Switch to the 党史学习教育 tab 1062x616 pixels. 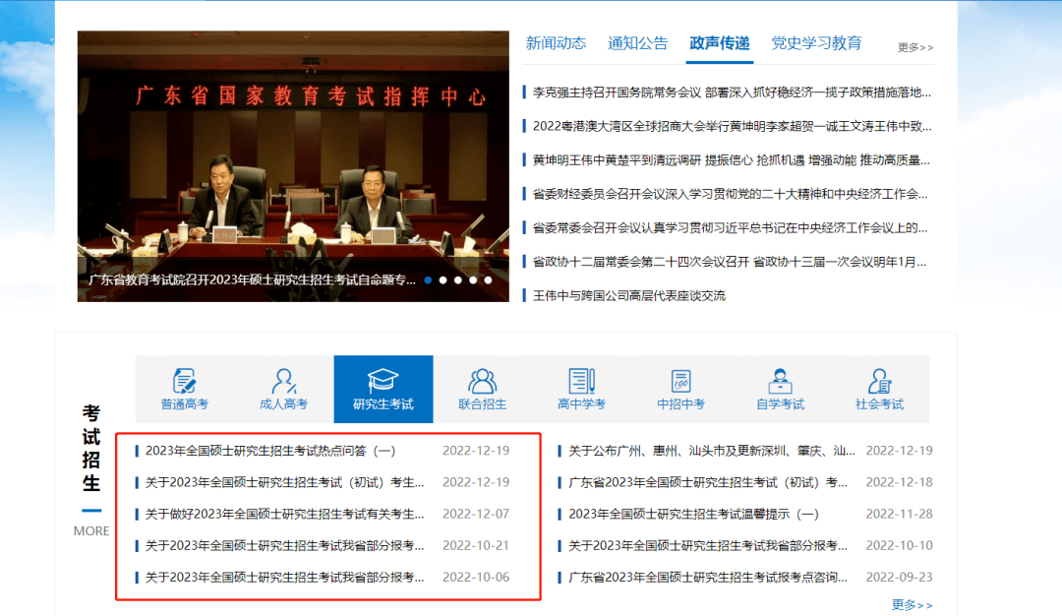(817, 43)
